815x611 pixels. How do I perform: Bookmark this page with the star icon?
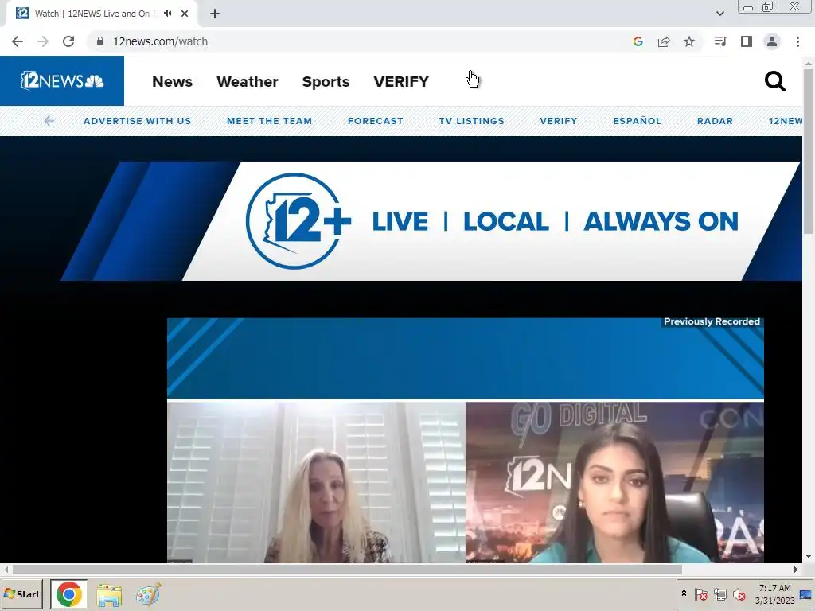689,41
